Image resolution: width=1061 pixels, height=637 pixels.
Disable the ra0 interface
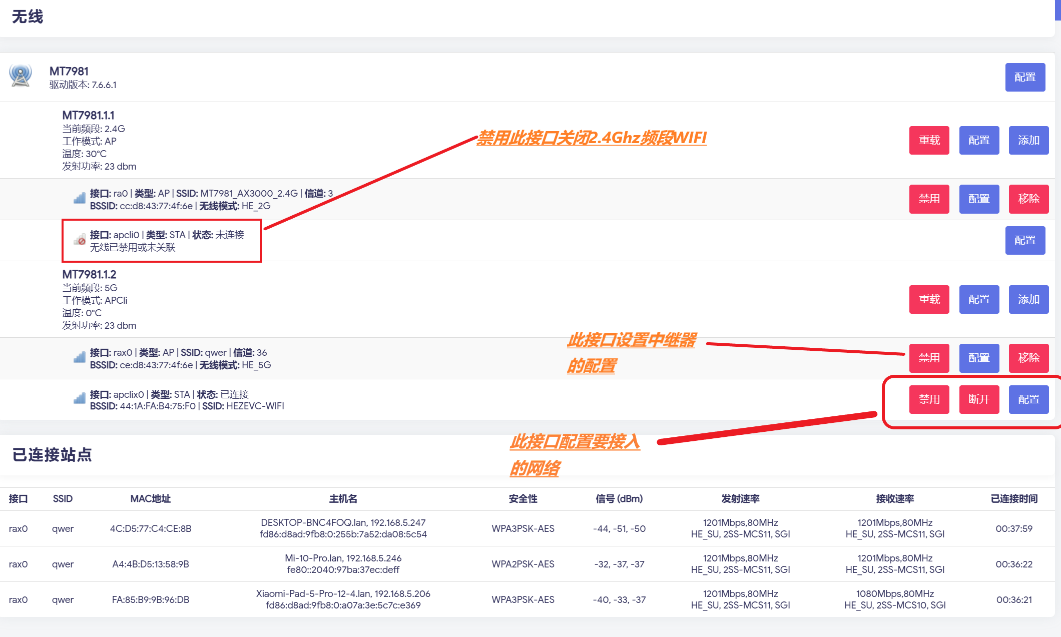coord(929,199)
